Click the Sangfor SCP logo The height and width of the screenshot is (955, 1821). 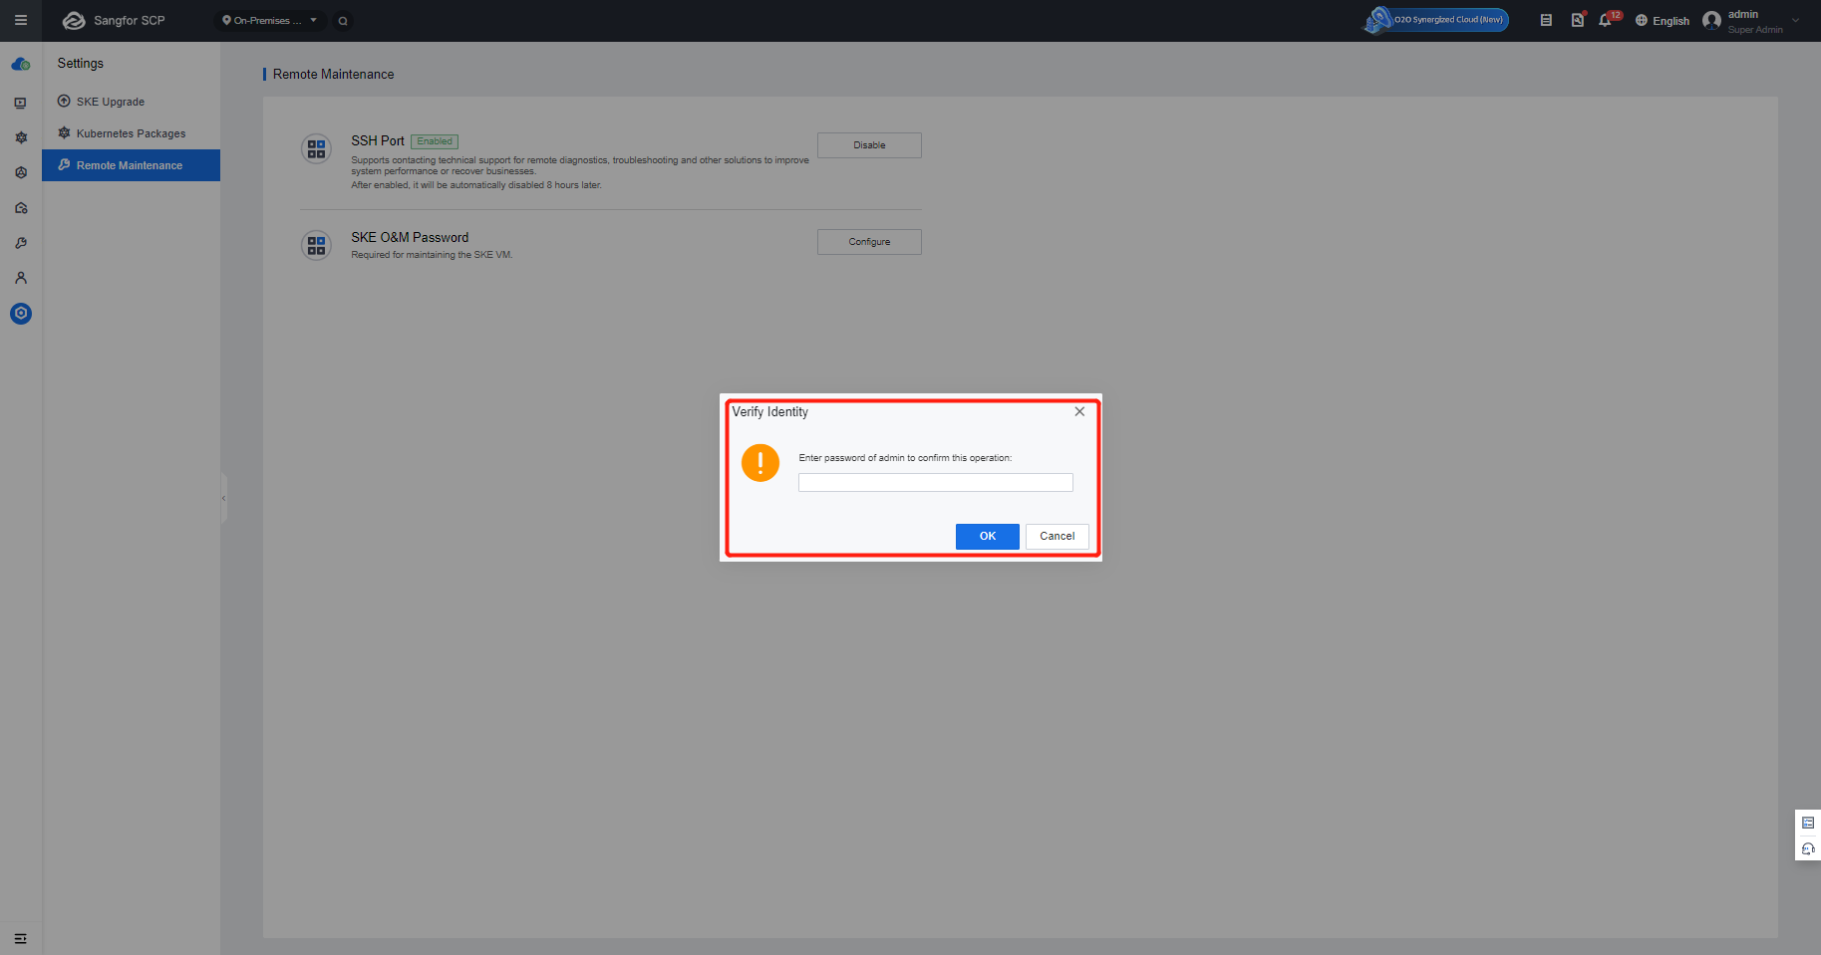coord(113,20)
